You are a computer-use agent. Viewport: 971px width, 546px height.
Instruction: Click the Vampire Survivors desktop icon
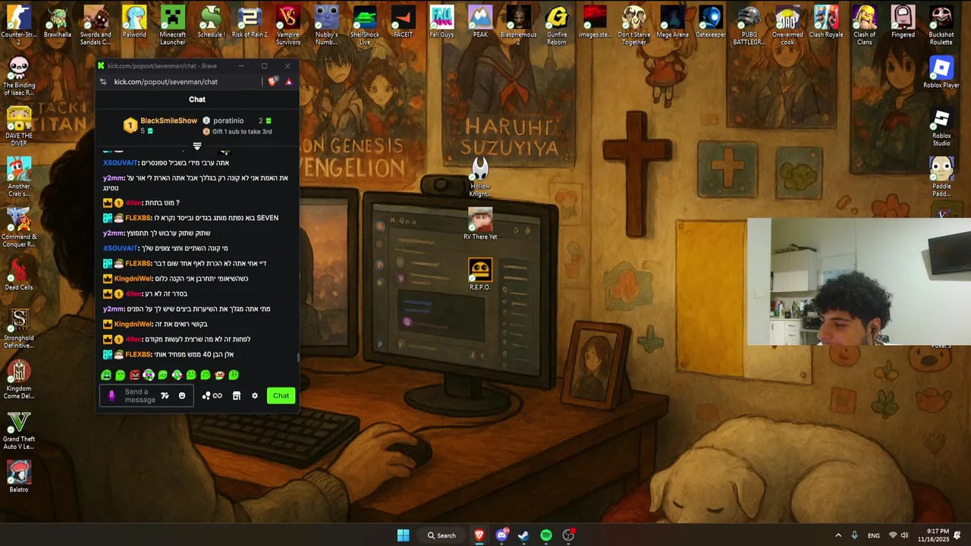[x=288, y=24]
